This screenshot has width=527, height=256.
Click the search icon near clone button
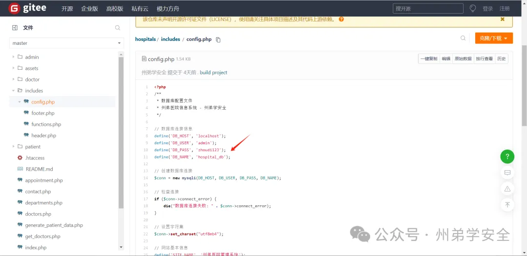tap(463, 39)
